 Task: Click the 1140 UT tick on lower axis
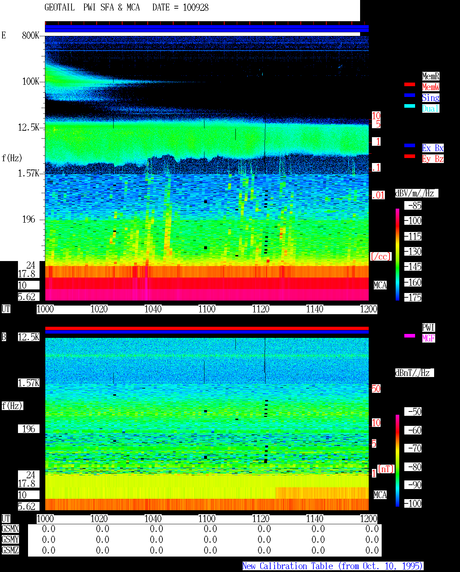pyautogui.click(x=314, y=519)
